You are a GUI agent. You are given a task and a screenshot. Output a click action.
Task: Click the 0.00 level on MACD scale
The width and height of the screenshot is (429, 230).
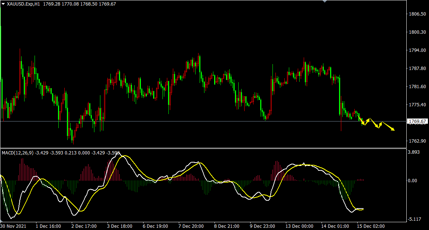pyautogui.click(x=412, y=181)
